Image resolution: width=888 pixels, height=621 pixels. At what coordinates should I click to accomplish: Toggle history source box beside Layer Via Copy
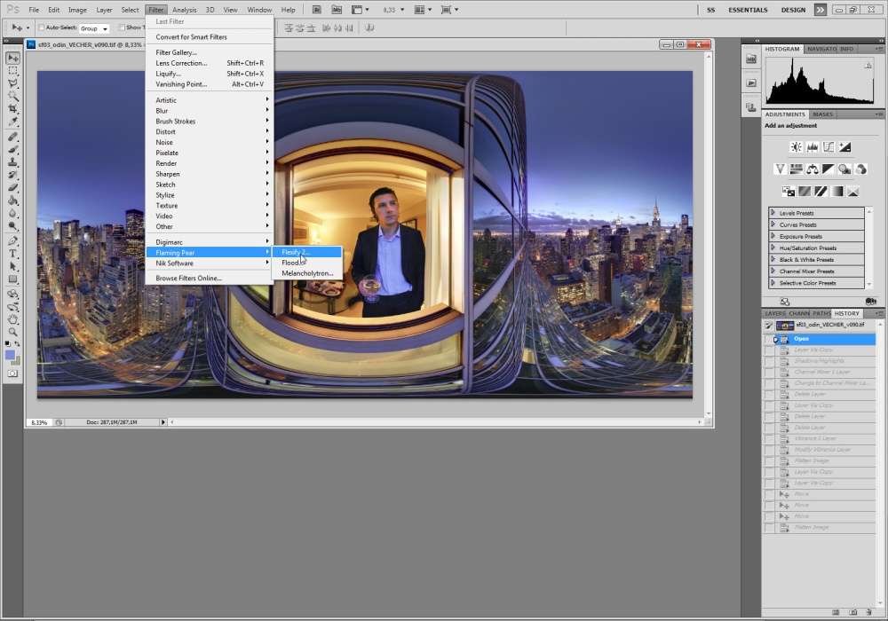769,350
